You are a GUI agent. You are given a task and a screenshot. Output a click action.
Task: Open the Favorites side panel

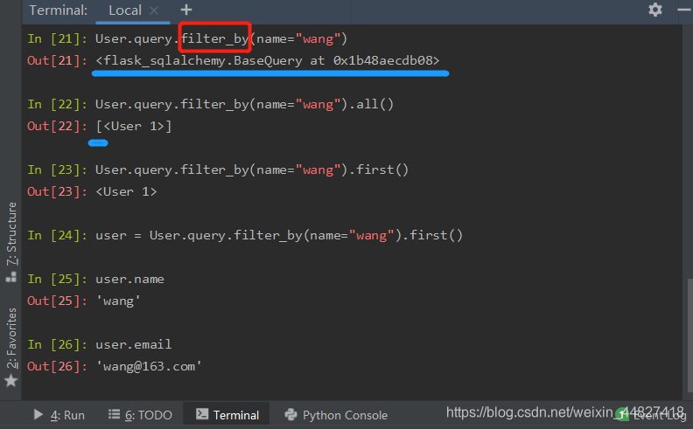(x=11, y=338)
